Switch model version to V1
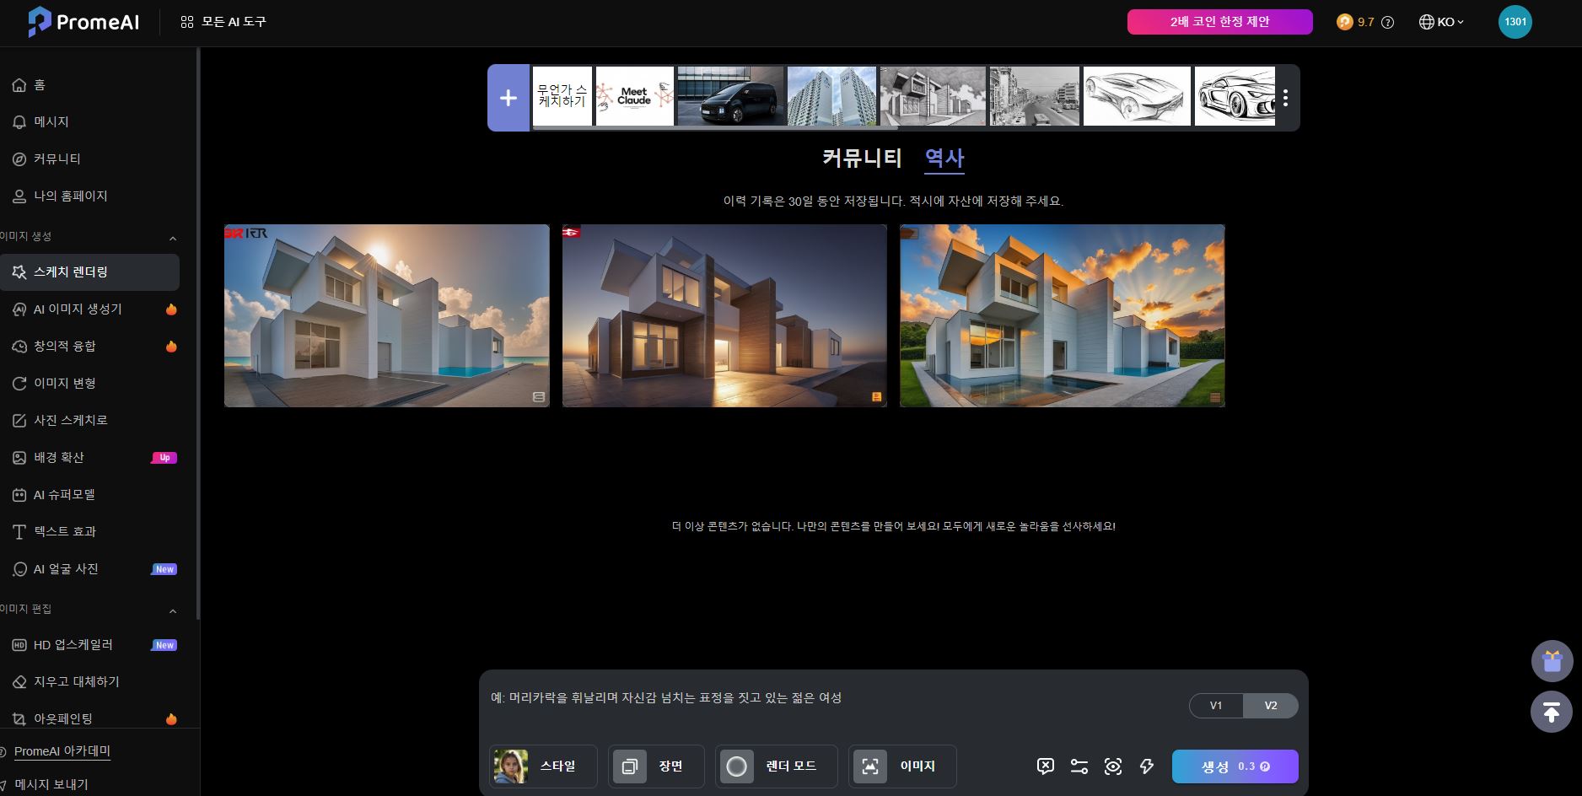The width and height of the screenshot is (1582, 796). click(1215, 706)
